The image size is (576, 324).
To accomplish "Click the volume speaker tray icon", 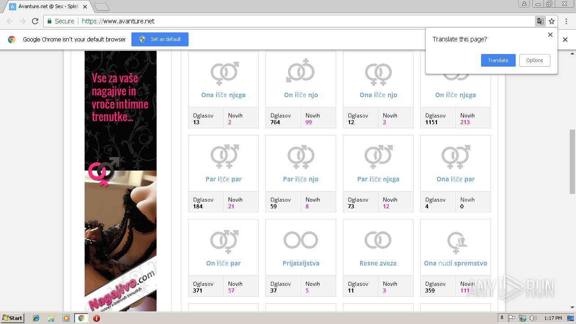I will point(533,318).
